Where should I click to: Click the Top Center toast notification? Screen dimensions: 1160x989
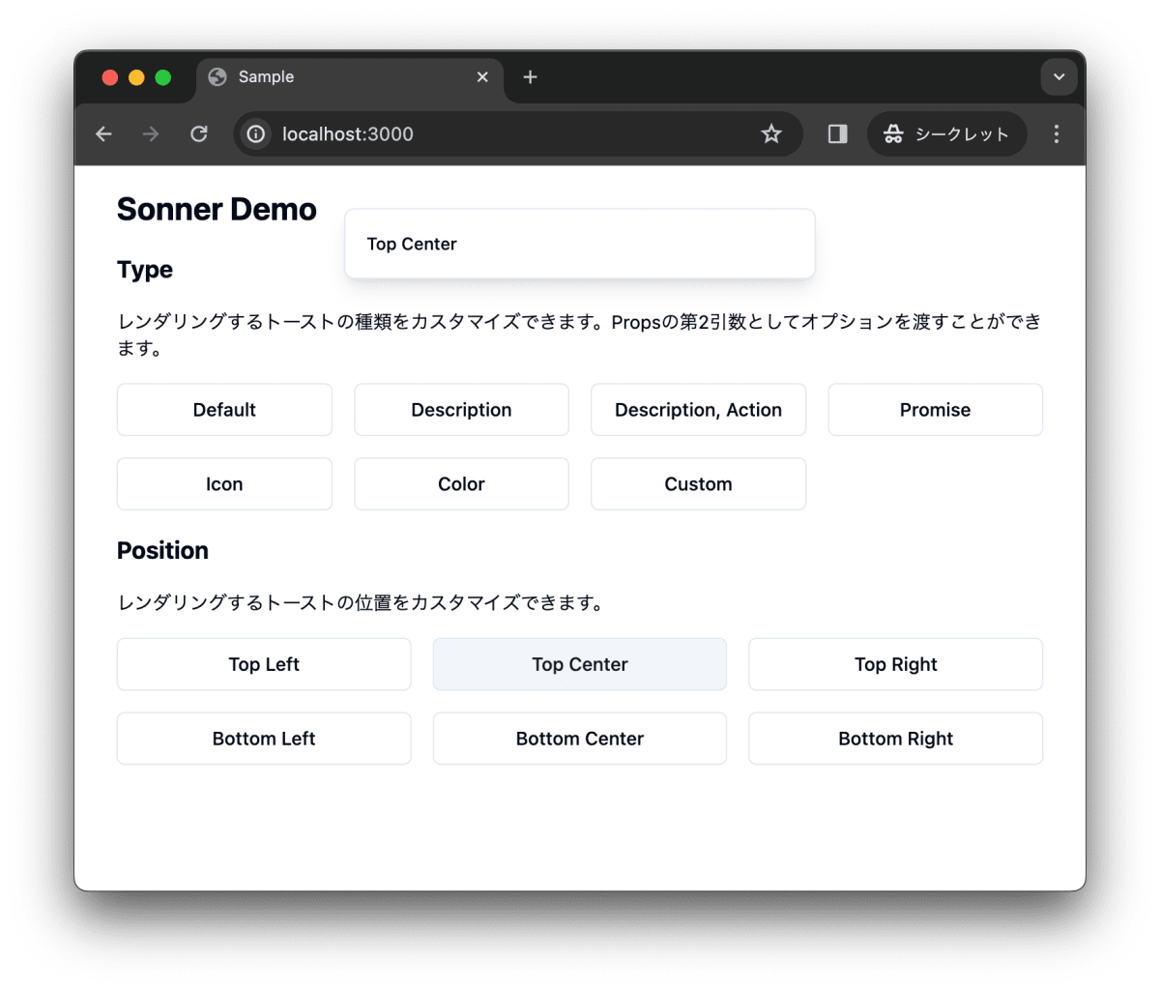(580, 244)
